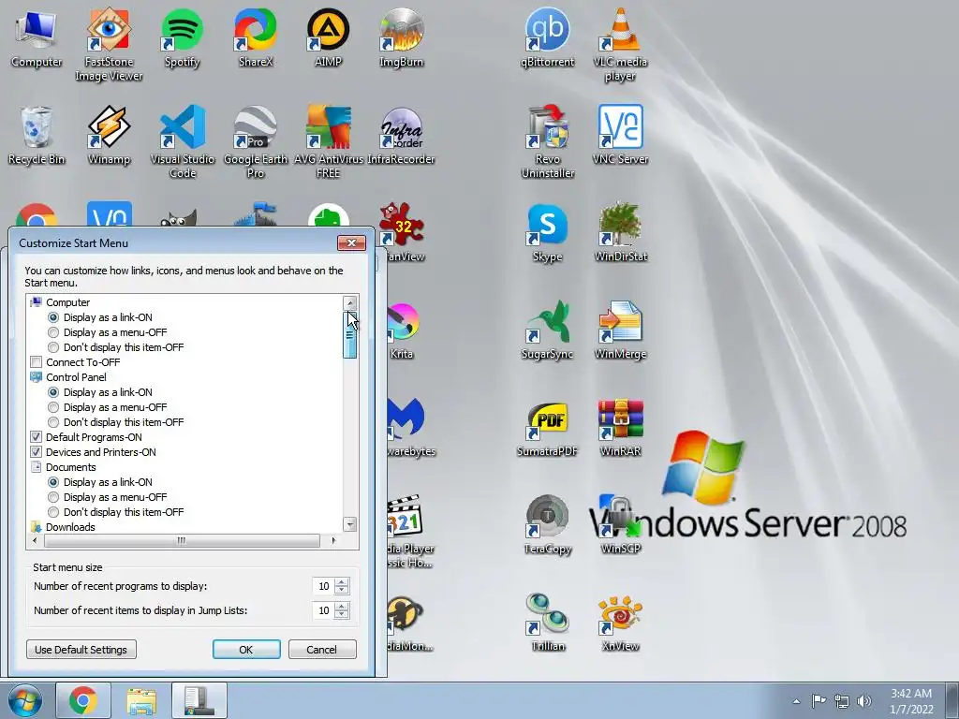Open the FastStone Image Viewer desktop icon
The height and width of the screenshot is (719, 959).
(x=109, y=44)
